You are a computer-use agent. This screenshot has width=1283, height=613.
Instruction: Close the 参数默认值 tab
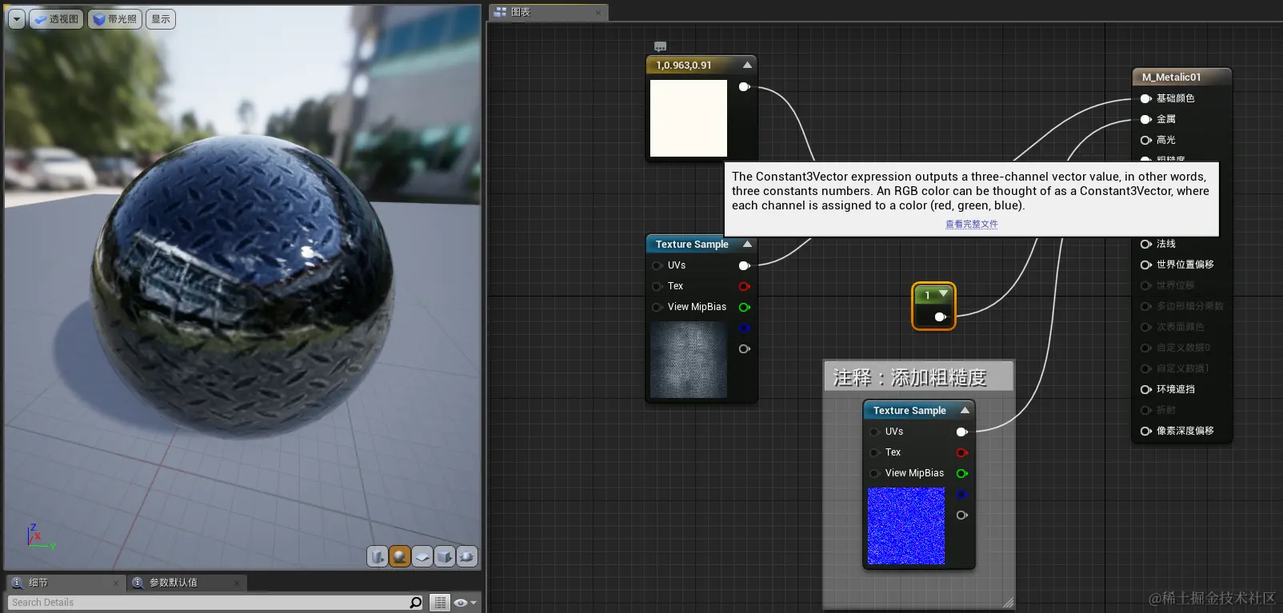point(237,583)
